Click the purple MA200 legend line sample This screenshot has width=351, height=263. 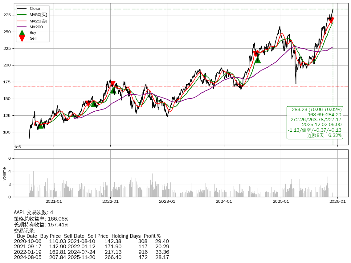[x=22, y=27]
